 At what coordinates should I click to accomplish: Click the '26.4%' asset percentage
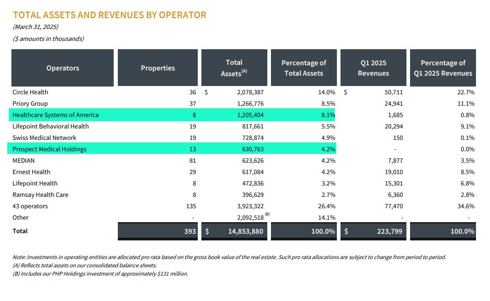(326, 206)
